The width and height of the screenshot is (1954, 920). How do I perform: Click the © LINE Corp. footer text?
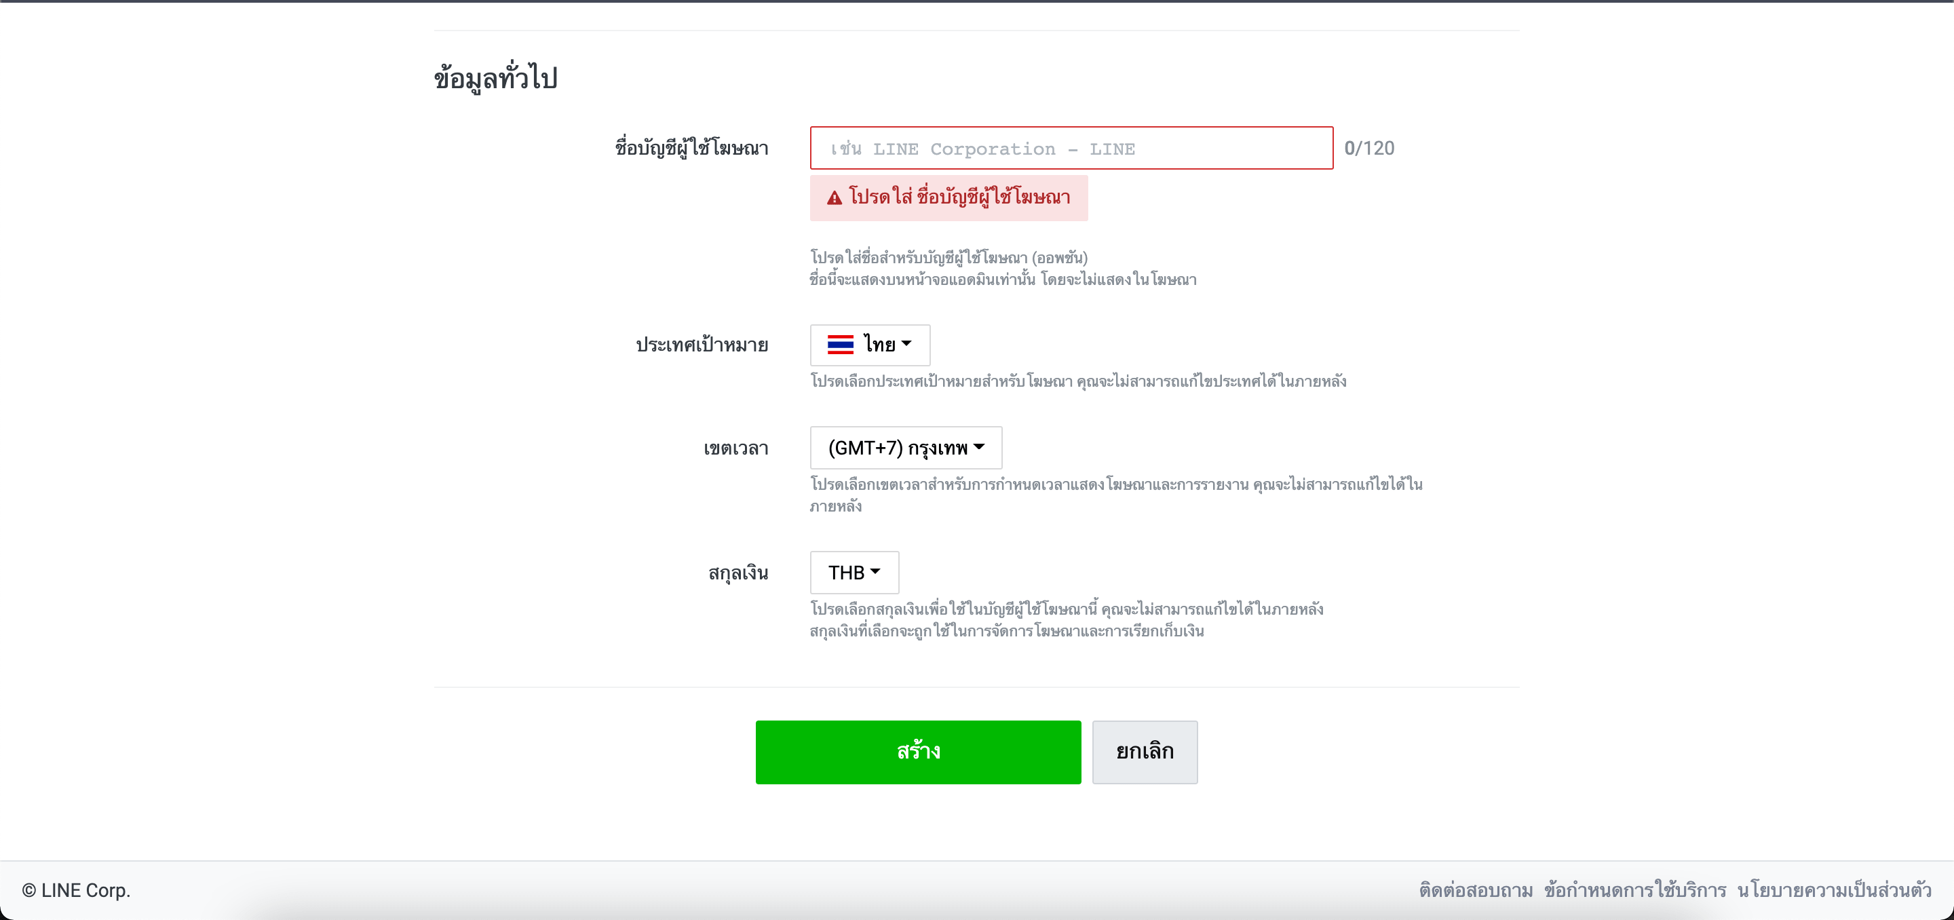[76, 889]
